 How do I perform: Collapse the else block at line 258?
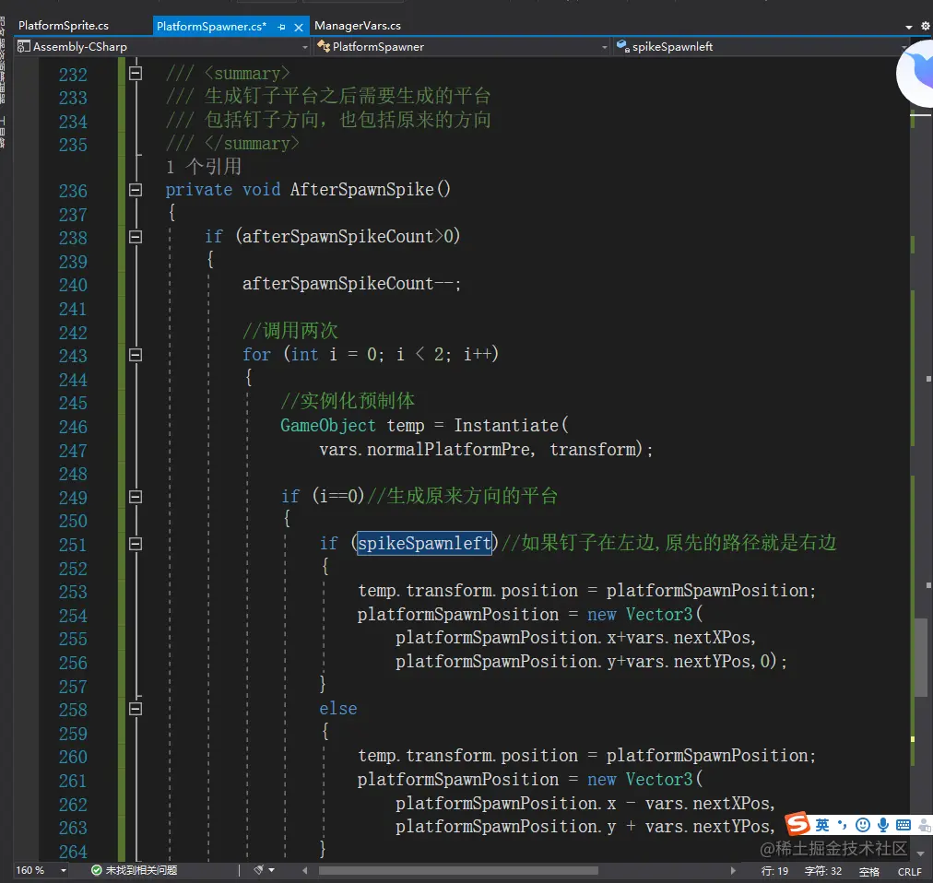(x=136, y=709)
